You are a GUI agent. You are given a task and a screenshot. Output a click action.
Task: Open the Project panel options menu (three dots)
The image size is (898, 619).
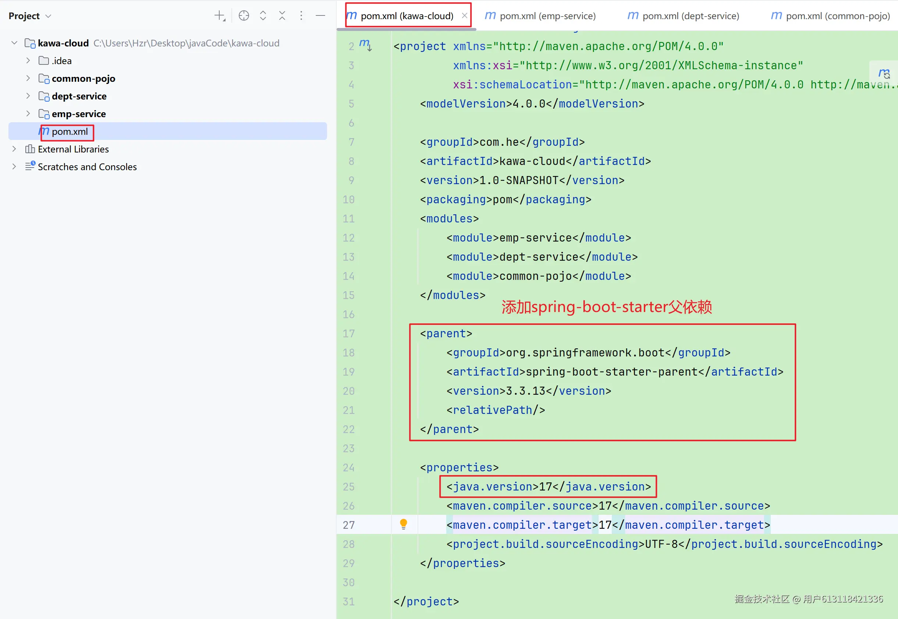[301, 16]
